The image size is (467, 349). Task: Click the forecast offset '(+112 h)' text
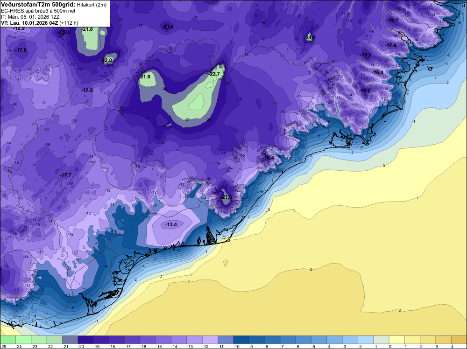point(69,23)
